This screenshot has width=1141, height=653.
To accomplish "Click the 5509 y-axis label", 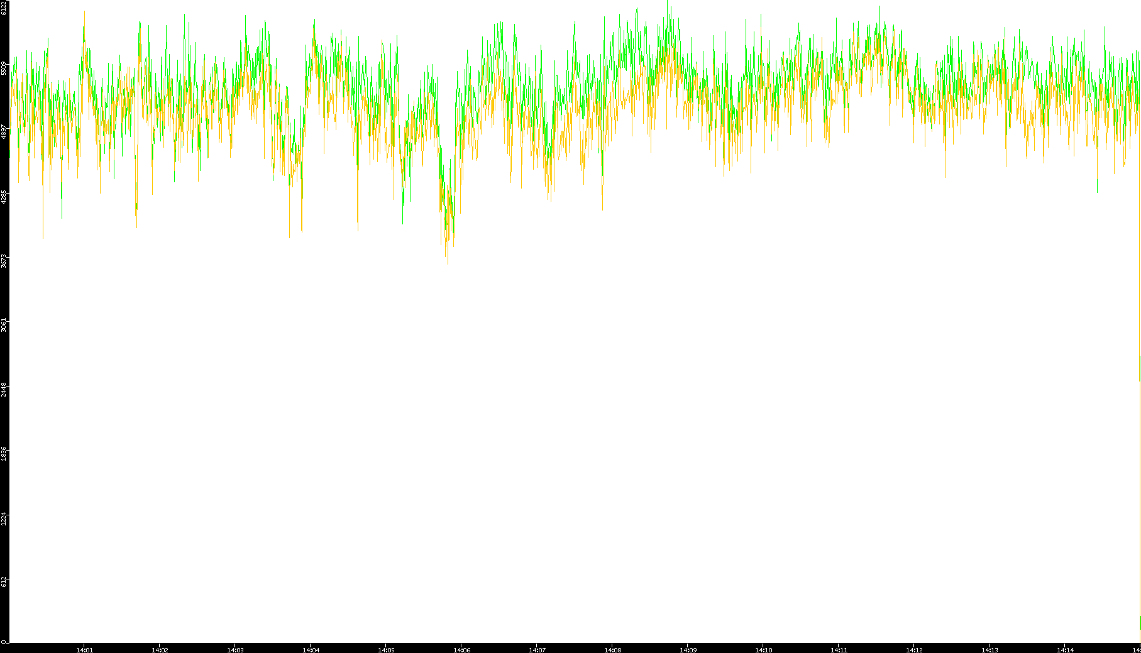I will click(4, 68).
